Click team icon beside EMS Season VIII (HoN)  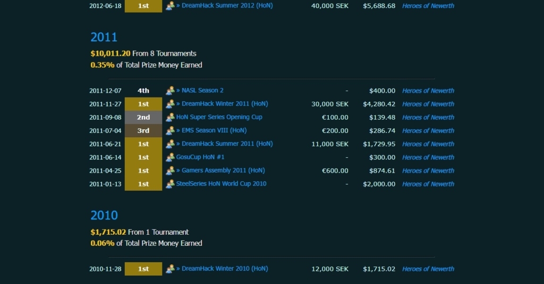(x=170, y=131)
